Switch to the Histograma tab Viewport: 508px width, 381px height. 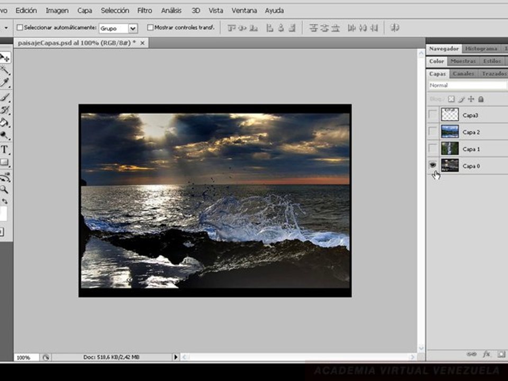click(x=481, y=49)
